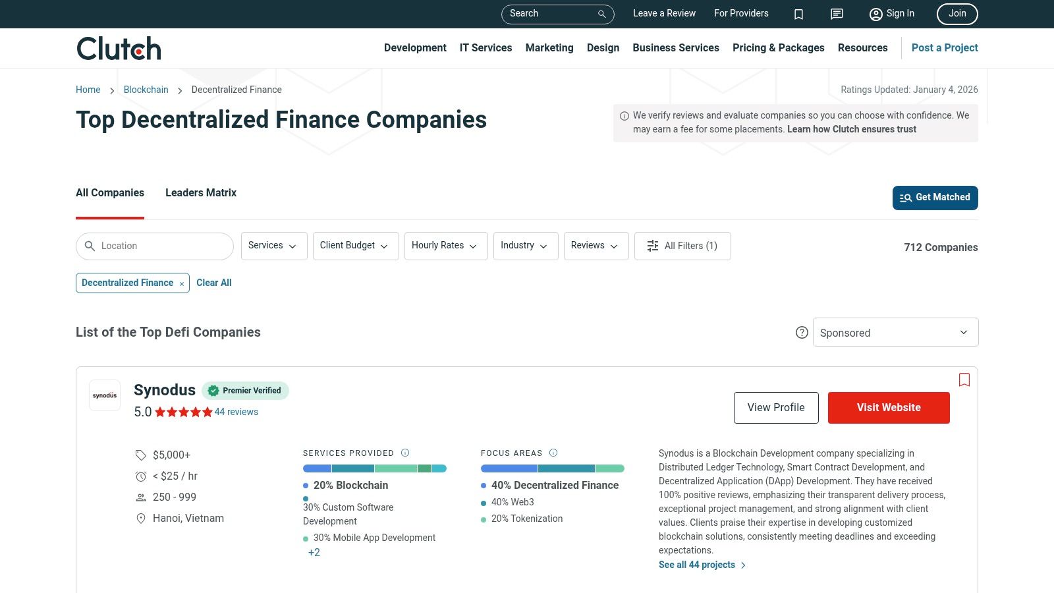1054x593 pixels.
Task: Click the Clutch logo
Action: 119,48
